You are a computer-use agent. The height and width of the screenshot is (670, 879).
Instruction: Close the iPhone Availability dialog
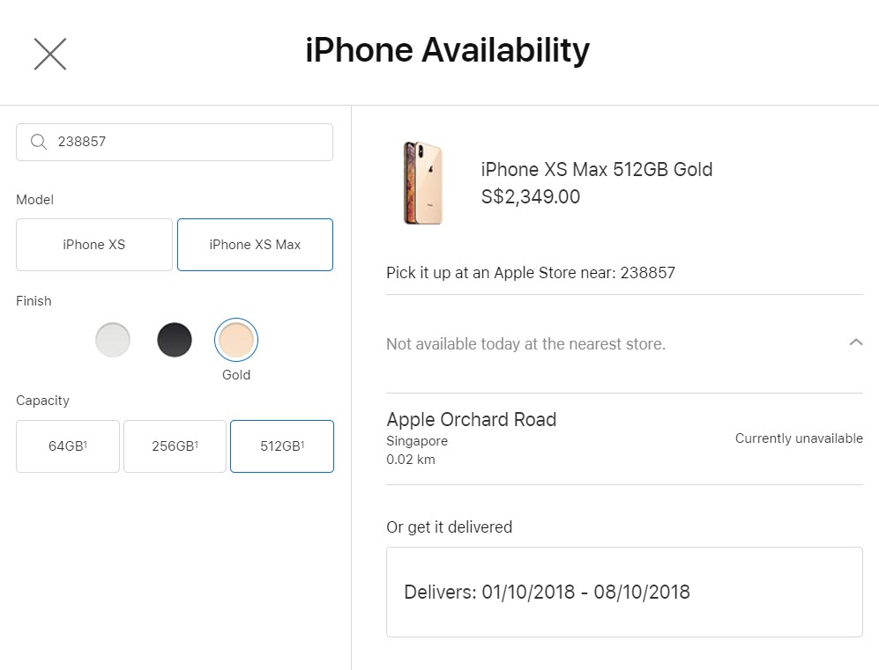coord(50,54)
